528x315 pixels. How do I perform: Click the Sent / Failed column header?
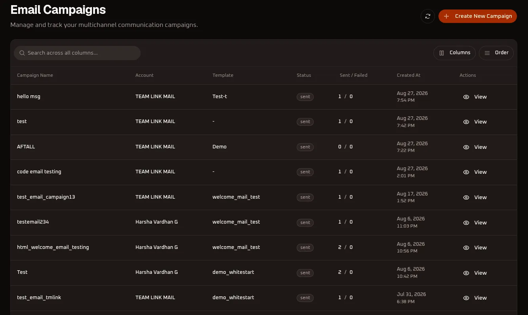pos(354,75)
